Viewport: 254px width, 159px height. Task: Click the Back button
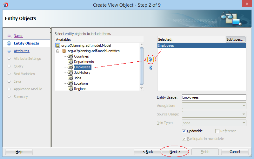tap(148, 152)
